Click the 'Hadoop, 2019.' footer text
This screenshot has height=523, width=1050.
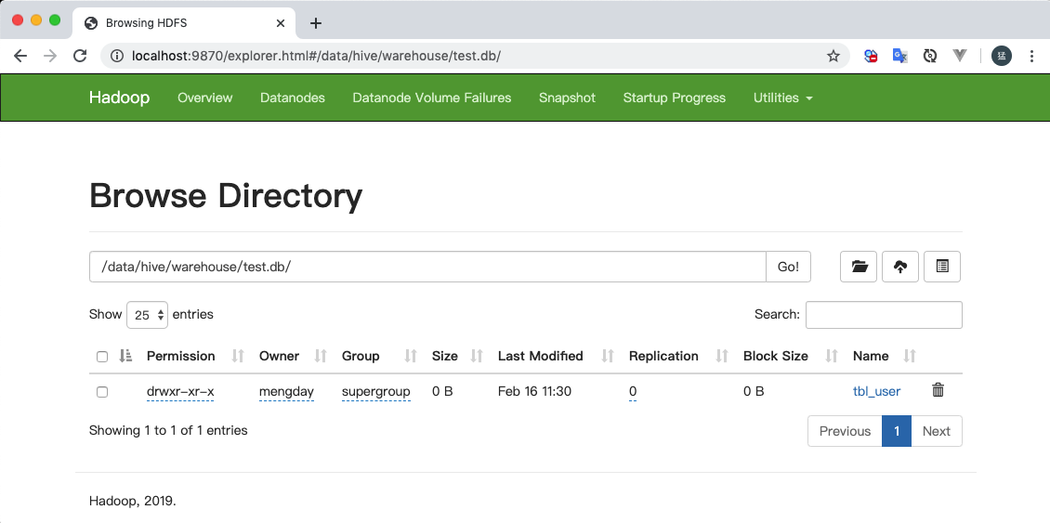click(x=133, y=501)
